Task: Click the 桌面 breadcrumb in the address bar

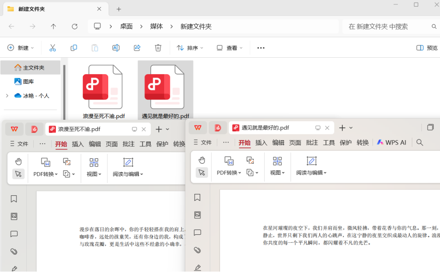Action: 126,27
